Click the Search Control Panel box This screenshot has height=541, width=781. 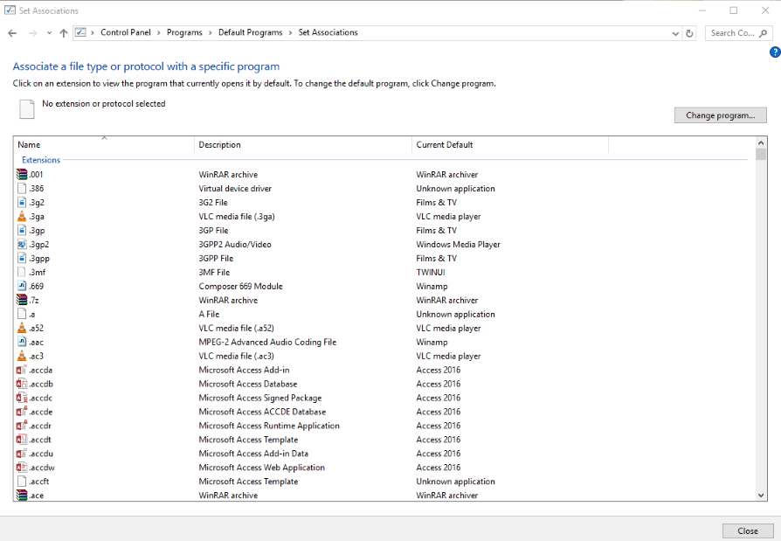[736, 32]
